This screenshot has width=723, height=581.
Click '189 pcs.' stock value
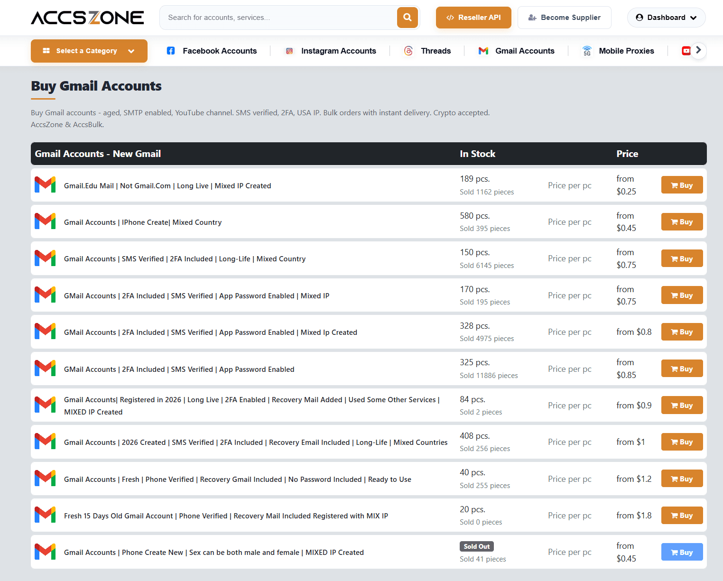point(475,179)
